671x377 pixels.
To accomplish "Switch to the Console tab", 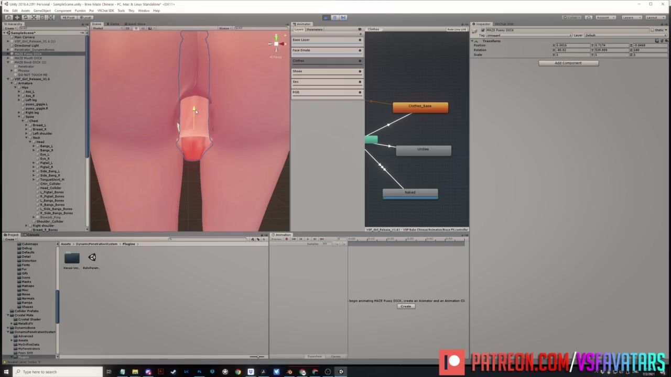I will [x=33, y=235].
